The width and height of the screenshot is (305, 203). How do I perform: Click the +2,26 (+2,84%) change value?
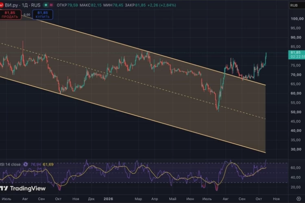coord(161,5)
